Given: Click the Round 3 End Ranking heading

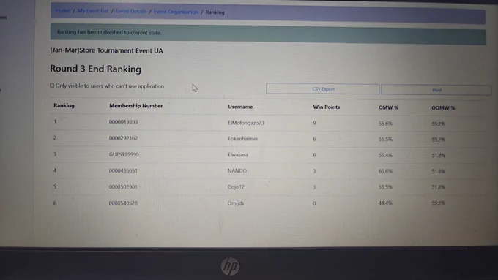Looking at the screenshot, I should tap(96, 69).
